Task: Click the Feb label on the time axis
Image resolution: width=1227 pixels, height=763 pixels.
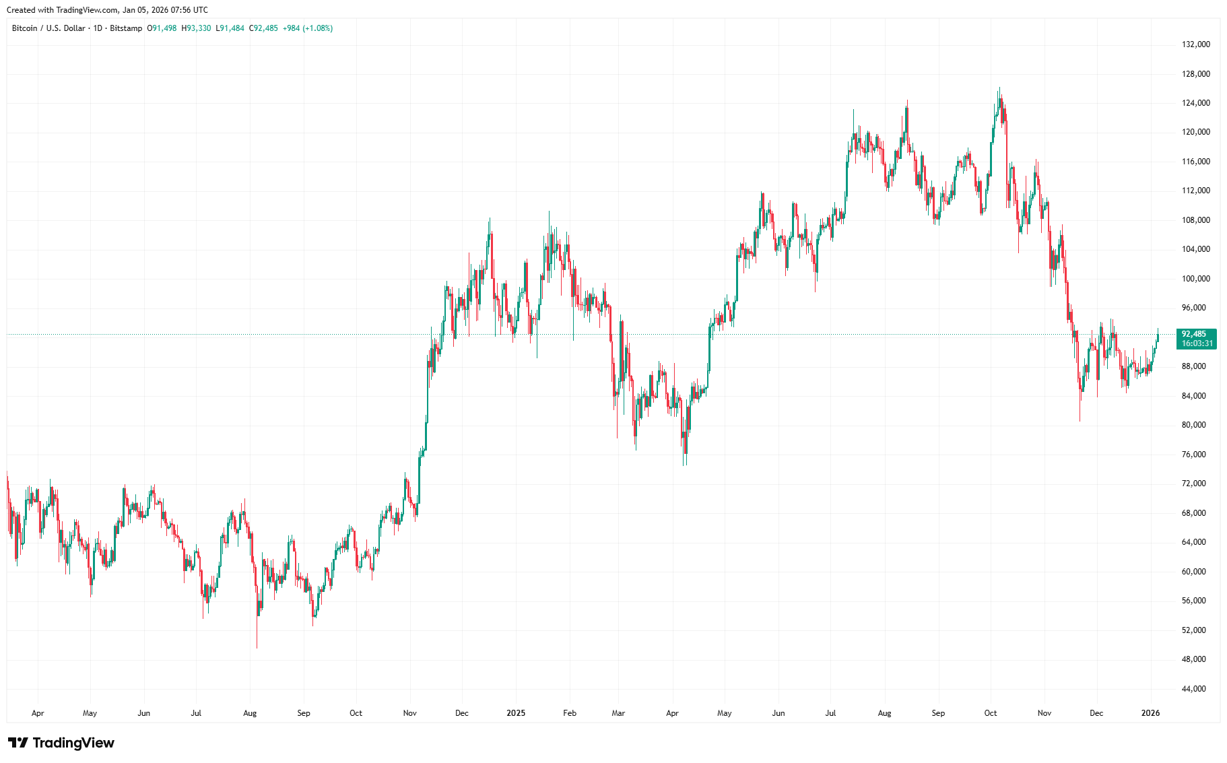Action: pos(570,713)
